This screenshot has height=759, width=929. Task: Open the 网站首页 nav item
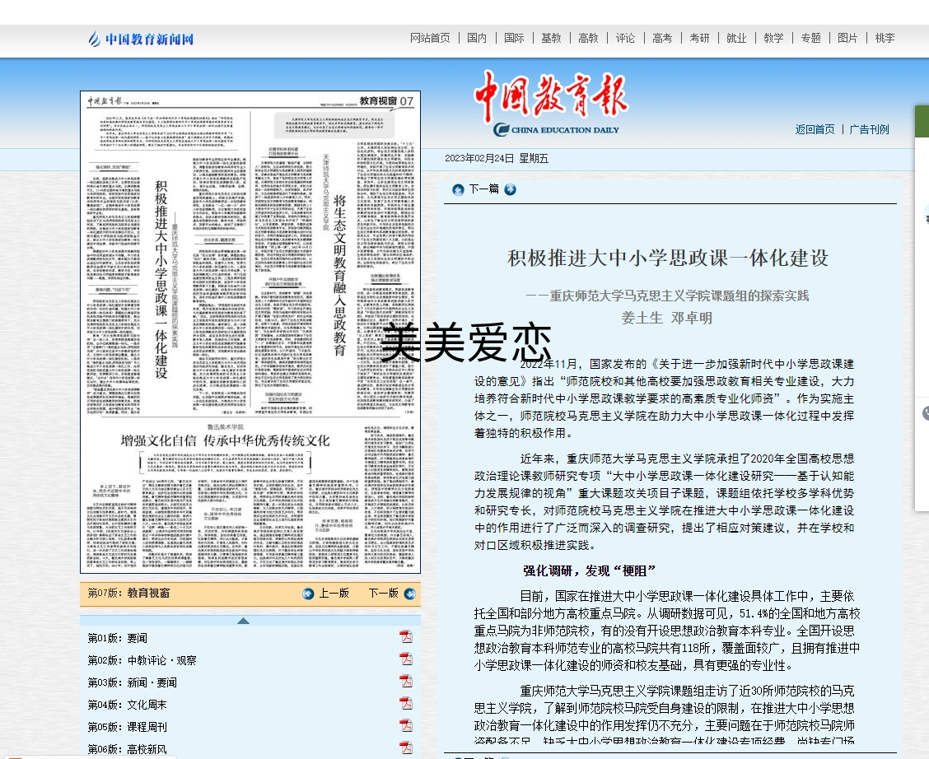430,38
